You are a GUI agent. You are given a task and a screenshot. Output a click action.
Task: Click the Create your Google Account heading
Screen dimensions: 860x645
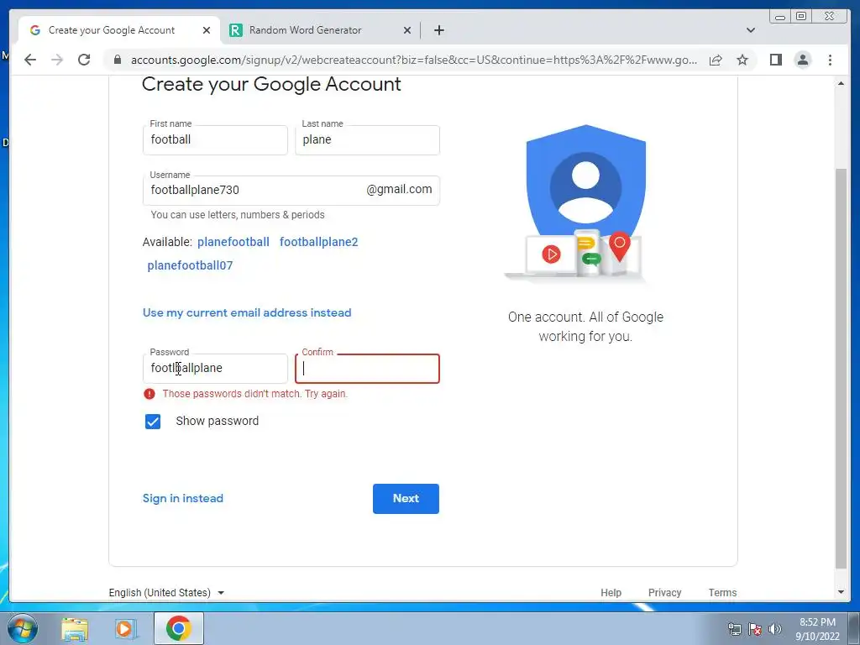pos(271,85)
